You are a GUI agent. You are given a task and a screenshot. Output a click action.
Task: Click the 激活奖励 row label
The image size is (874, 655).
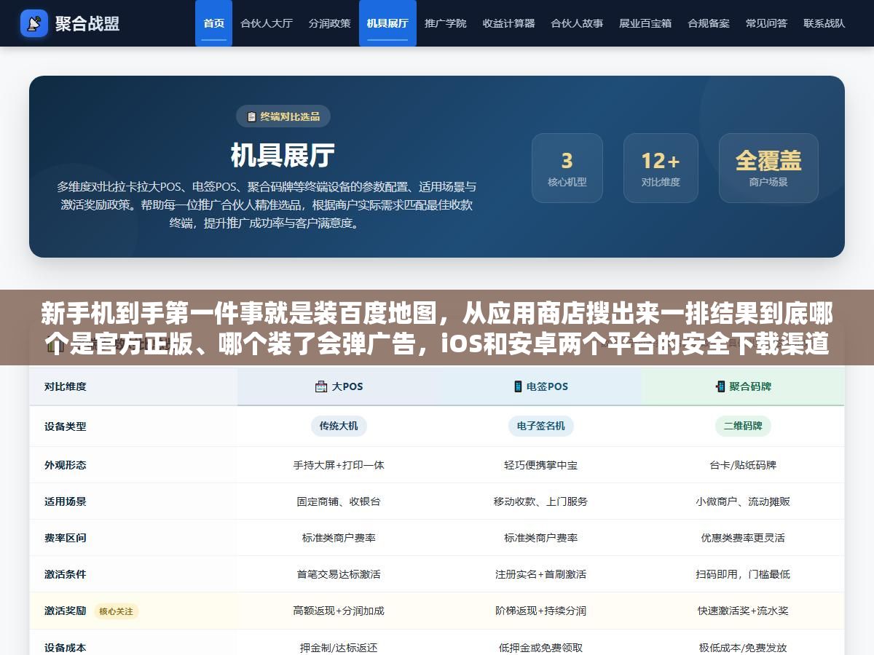pos(66,611)
